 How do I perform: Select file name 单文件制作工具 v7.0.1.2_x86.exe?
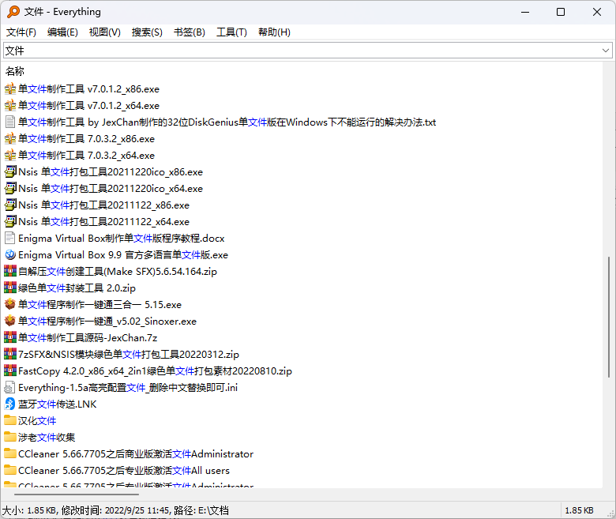88,89
